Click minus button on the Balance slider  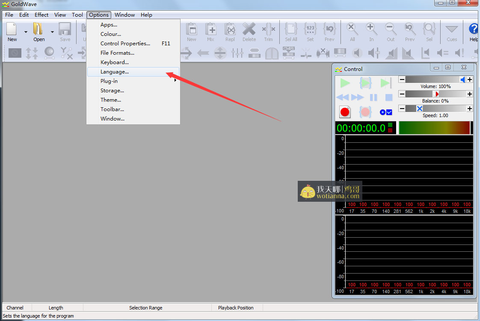click(x=402, y=94)
